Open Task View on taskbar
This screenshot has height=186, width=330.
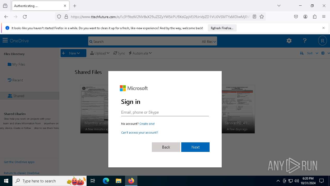[x=93, y=181]
